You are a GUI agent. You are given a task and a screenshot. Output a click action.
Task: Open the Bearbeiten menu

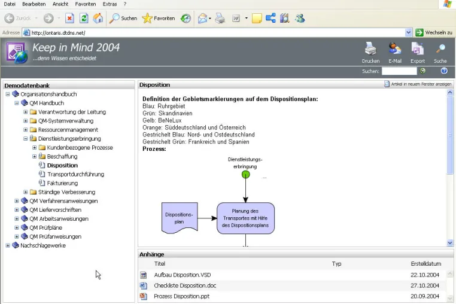(34, 4)
